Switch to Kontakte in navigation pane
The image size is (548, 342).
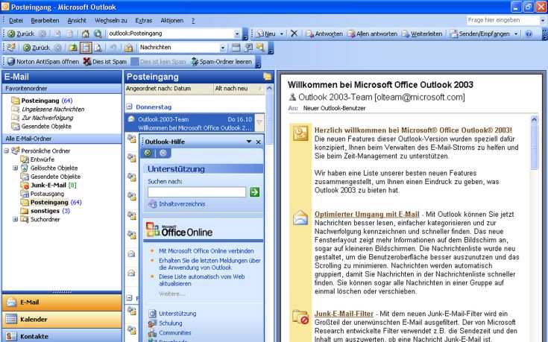[x=62, y=336]
